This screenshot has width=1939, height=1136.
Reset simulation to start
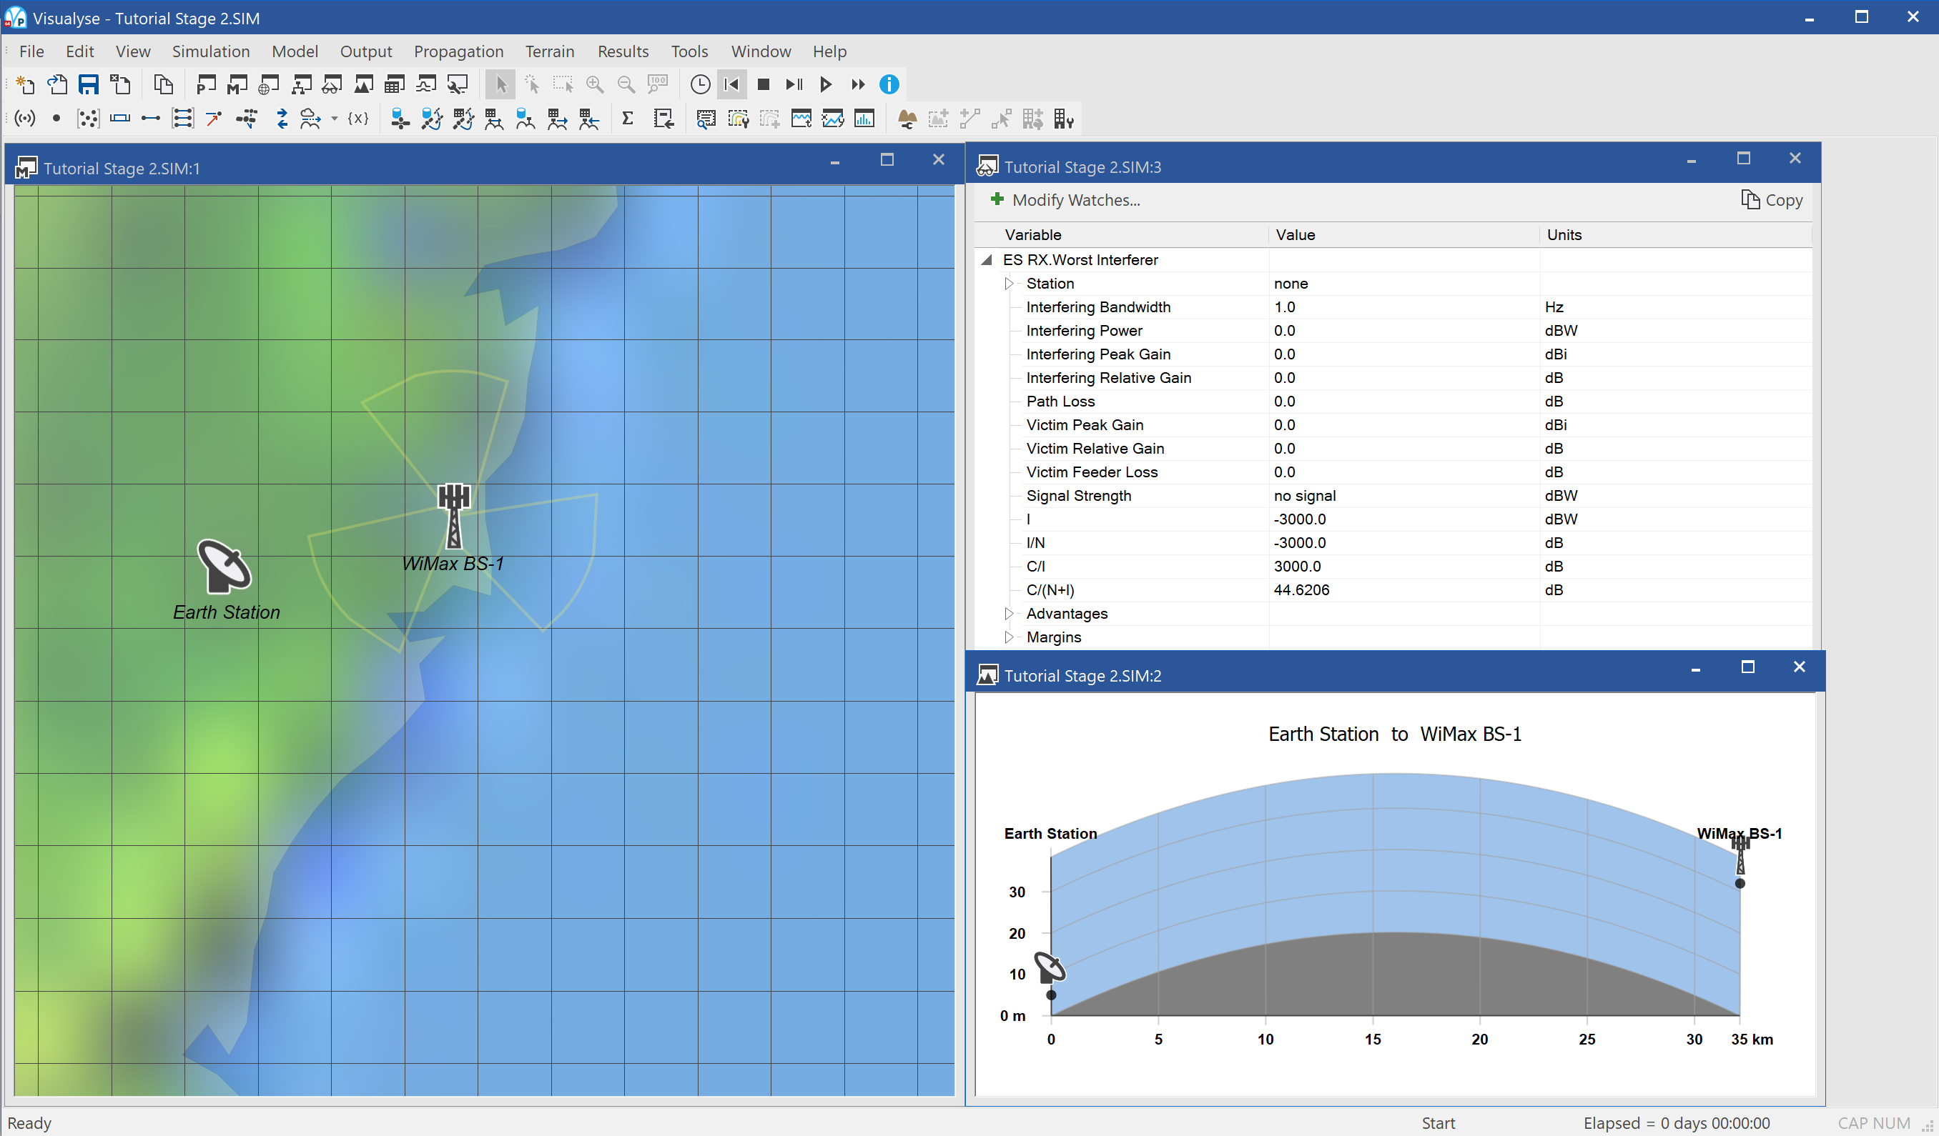click(x=731, y=84)
